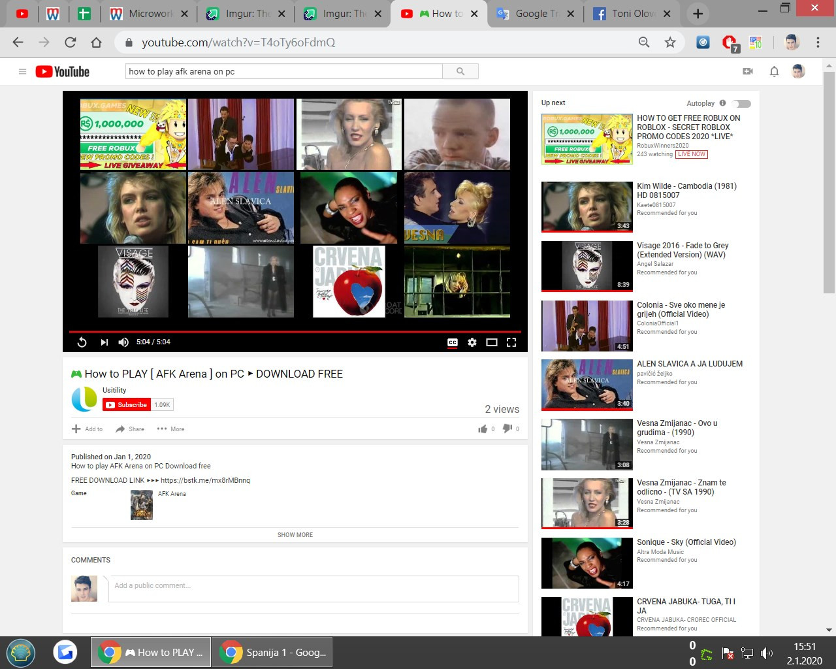Open the Usitility channel avatar
The height and width of the screenshot is (669, 836).
click(x=84, y=399)
